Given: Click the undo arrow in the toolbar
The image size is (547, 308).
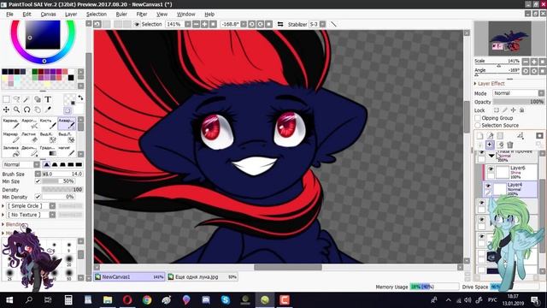Looking at the screenshot, I should point(97,24).
